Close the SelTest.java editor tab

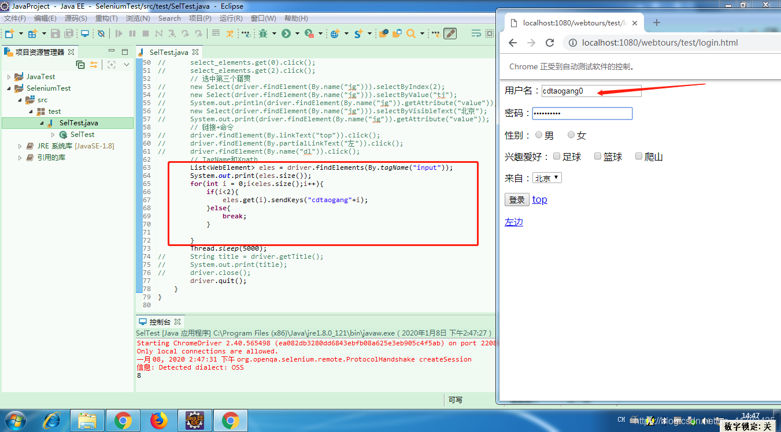195,52
